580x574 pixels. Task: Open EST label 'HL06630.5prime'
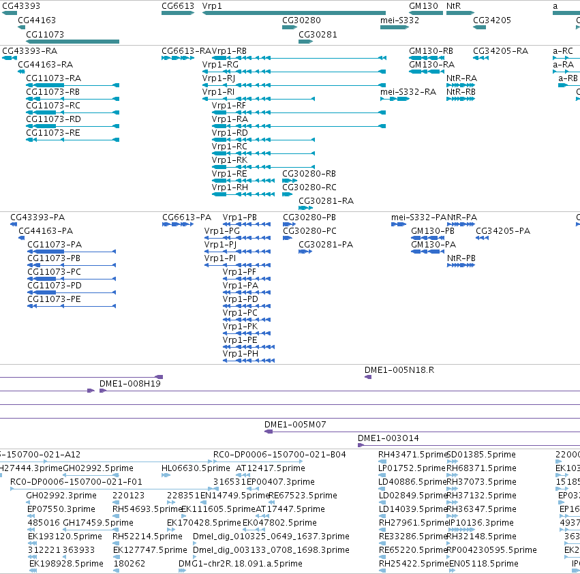coord(196,468)
